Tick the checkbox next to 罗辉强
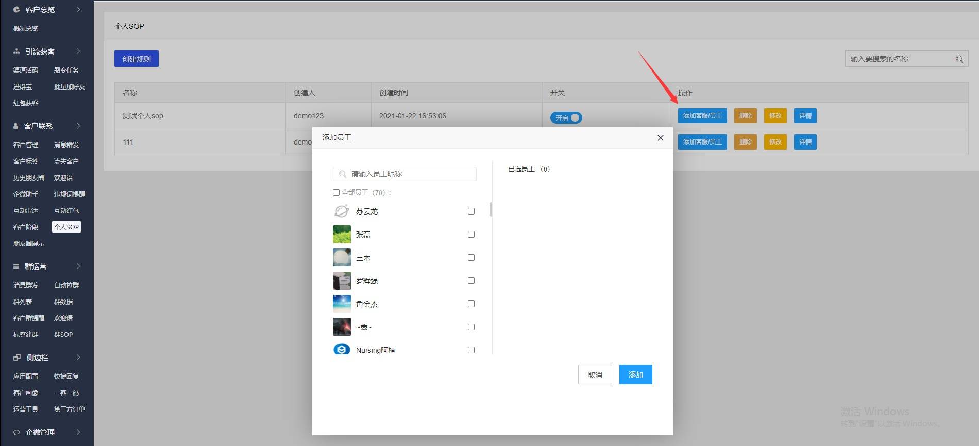 click(471, 281)
